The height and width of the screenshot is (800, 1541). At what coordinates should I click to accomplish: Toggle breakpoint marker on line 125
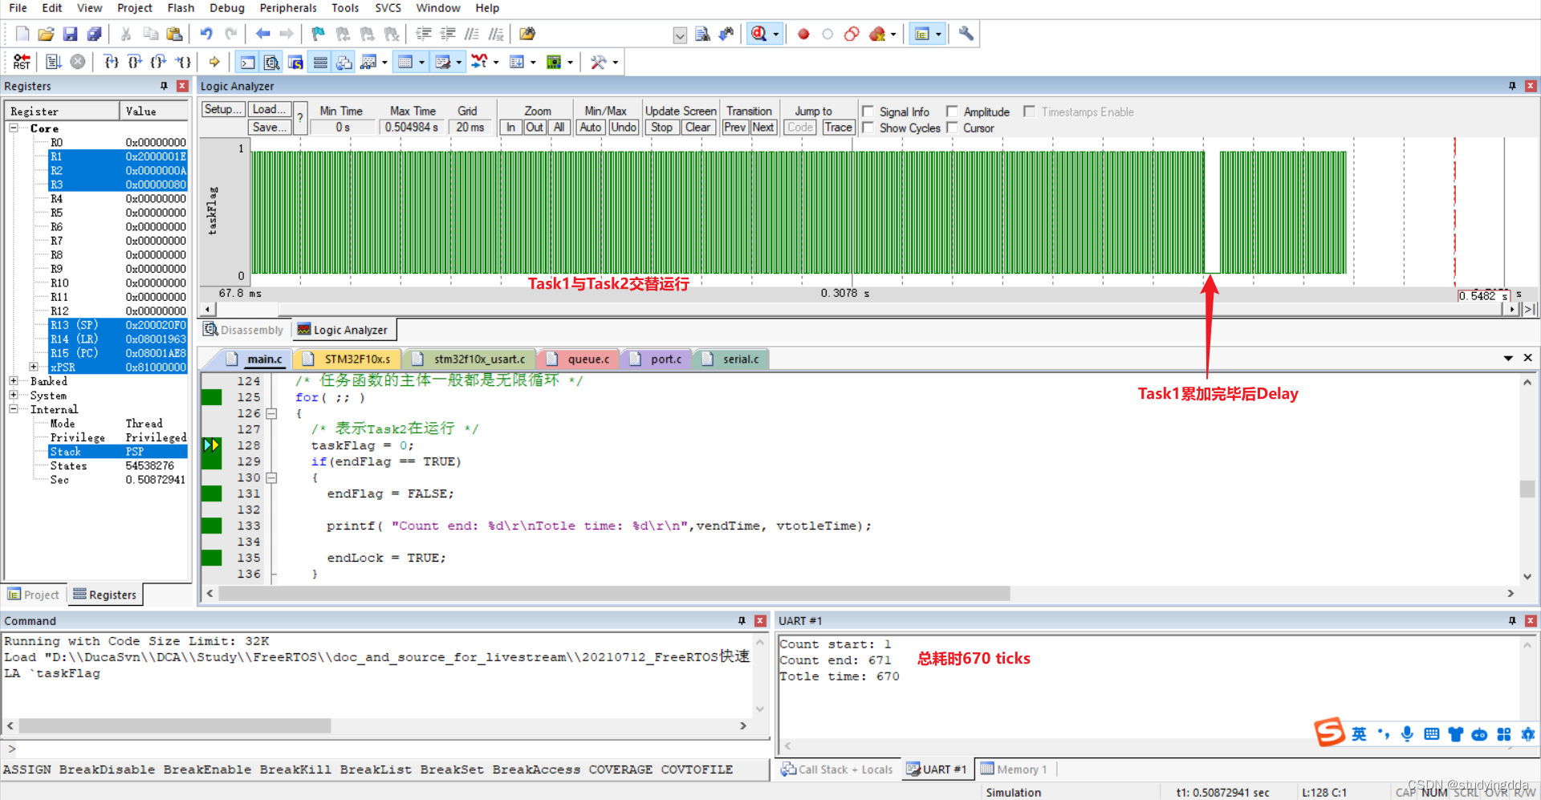coord(212,397)
